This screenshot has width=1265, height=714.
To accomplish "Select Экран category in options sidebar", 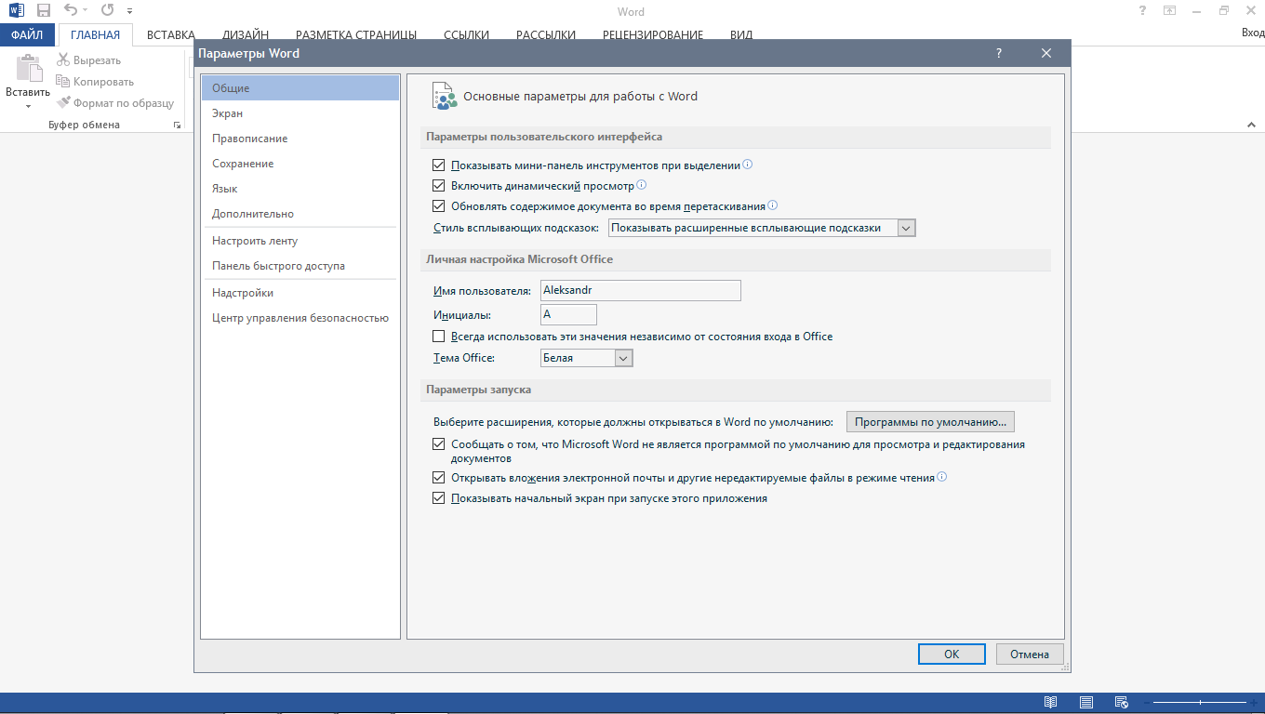I will (300, 113).
